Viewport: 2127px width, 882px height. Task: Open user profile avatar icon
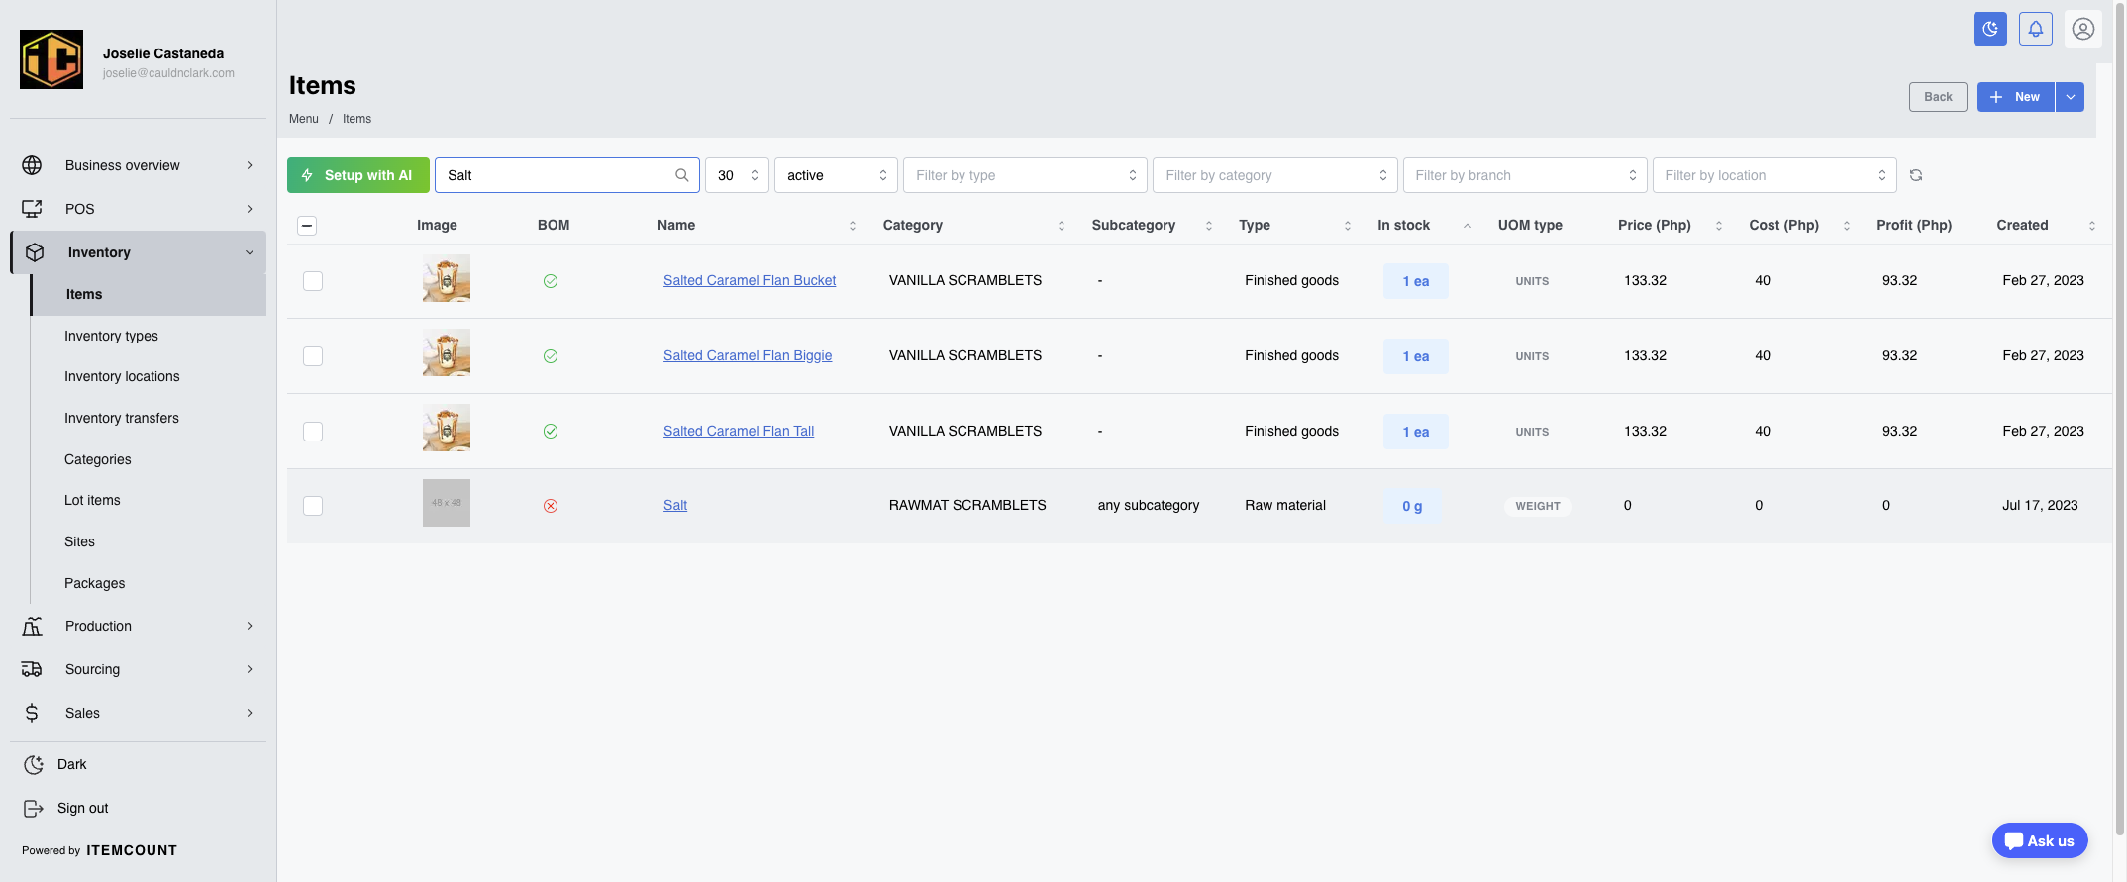tap(2083, 29)
